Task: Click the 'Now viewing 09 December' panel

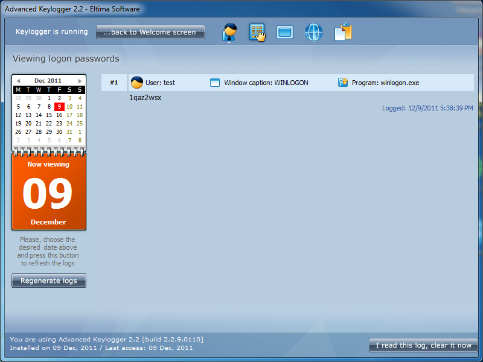Action: coord(49,192)
